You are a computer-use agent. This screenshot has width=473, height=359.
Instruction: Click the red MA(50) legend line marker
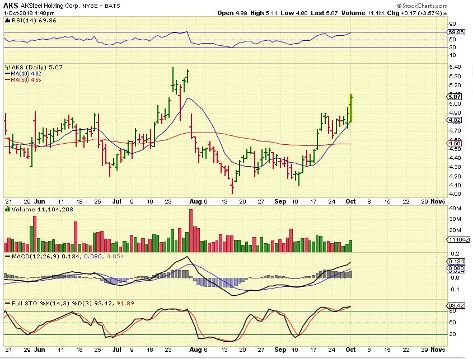pyautogui.click(x=7, y=80)
